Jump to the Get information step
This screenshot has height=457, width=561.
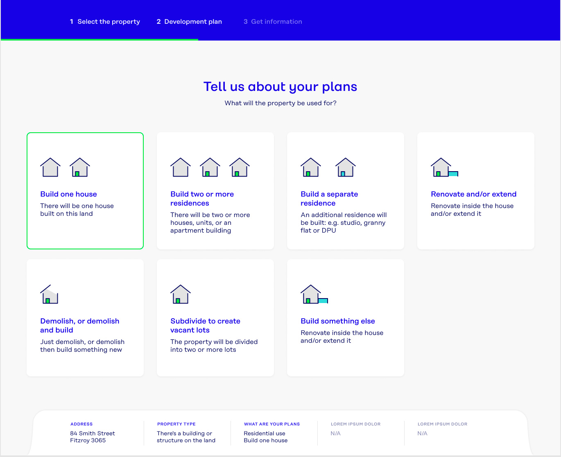(273, 22)
